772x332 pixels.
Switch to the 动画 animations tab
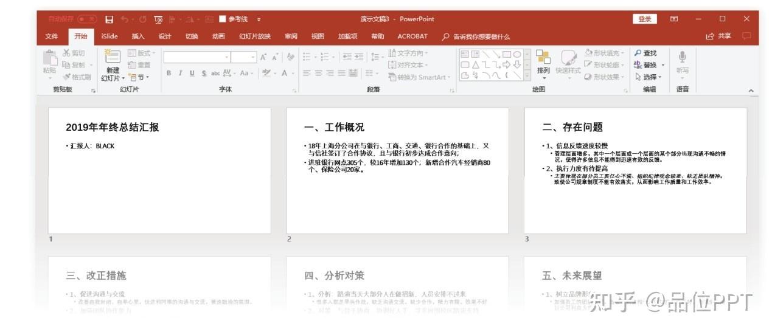pos(218,36)
